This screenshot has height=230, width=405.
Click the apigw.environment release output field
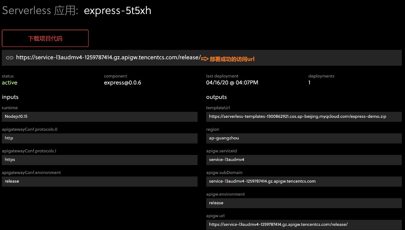tap(304, 203)
